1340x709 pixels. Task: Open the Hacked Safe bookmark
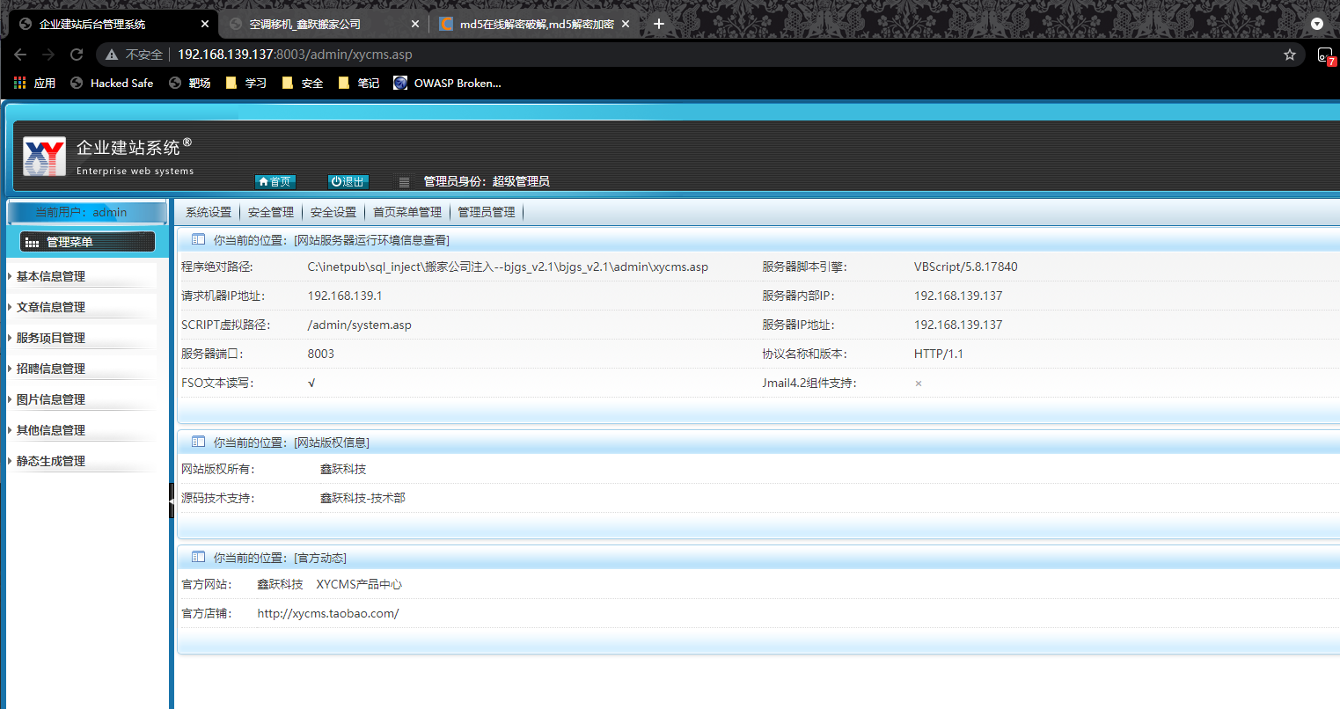(112, 83)
